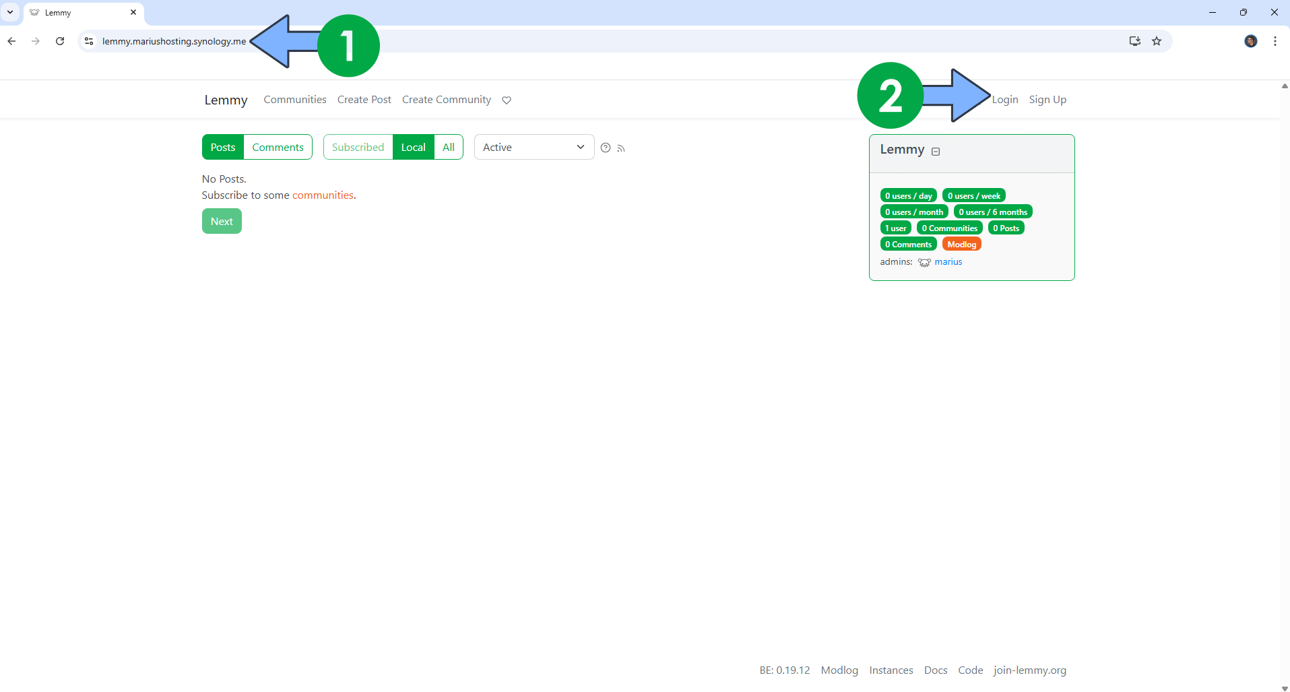Select the Local listing filter
This screenshot has height=692, width=1290.
click(x=414, y=147)
